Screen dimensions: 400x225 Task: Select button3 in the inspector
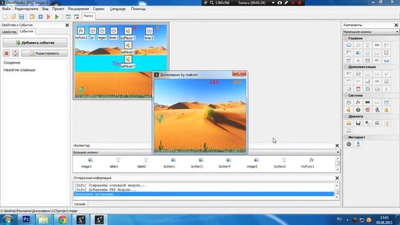(197, 163)
